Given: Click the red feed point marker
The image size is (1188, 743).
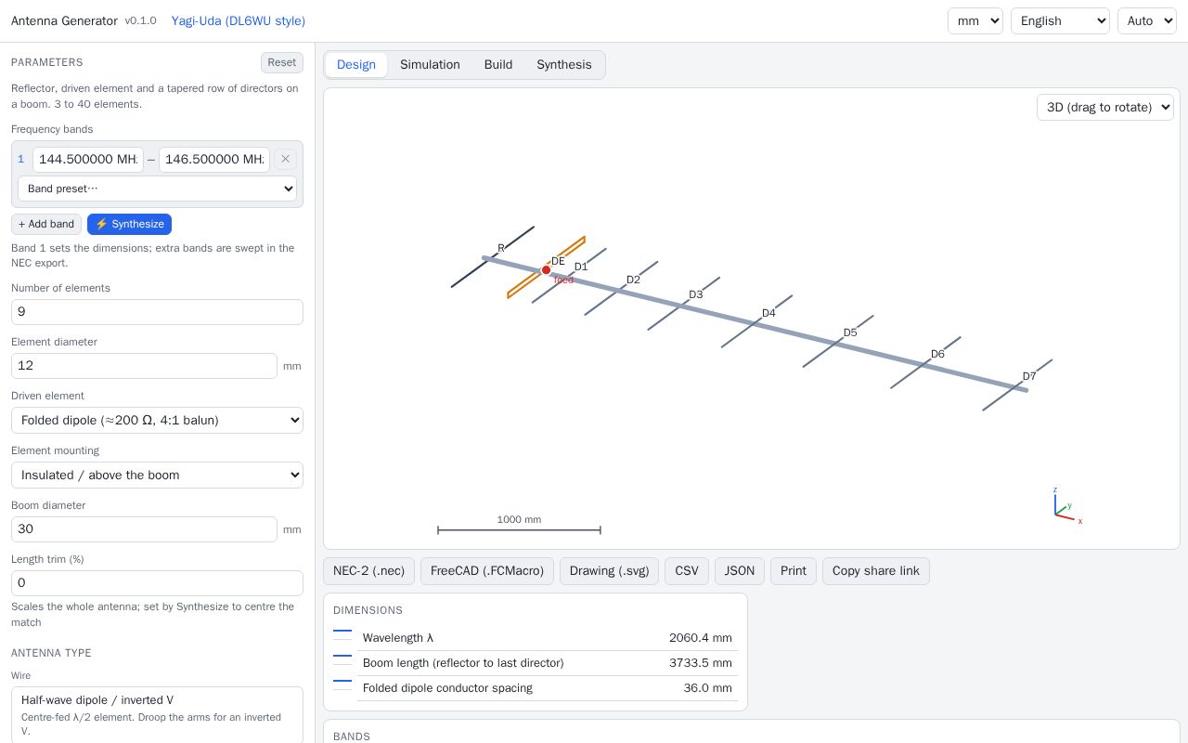Looking at the screenshot, I should point(546,270).
